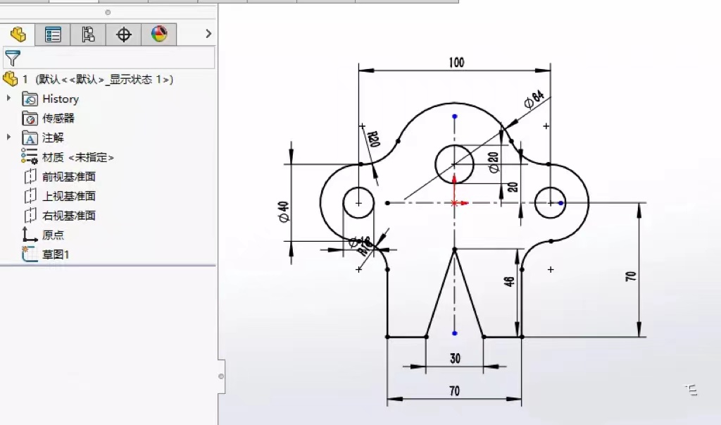Select the 传感器 sensor folder icon
Viewport: 721px width, 425px height.
30,118
